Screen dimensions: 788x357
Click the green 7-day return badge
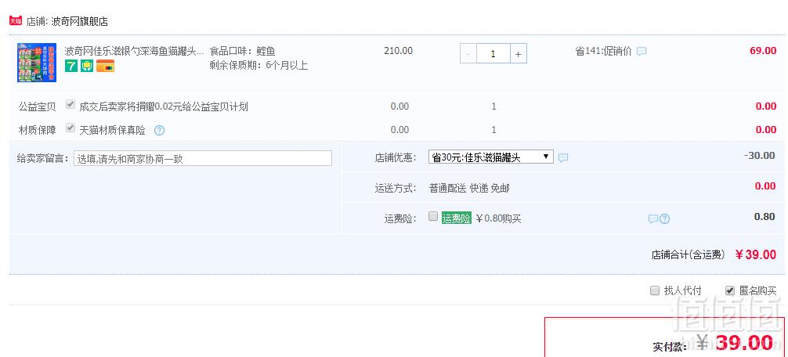[71, 66]
